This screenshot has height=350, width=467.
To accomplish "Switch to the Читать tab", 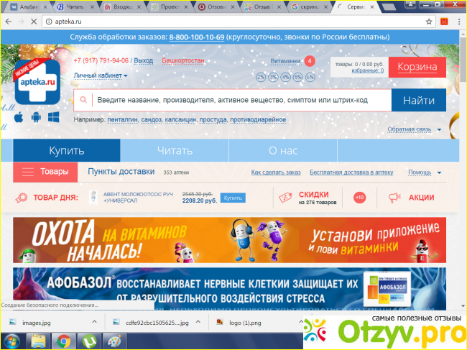I will point(175,151).
